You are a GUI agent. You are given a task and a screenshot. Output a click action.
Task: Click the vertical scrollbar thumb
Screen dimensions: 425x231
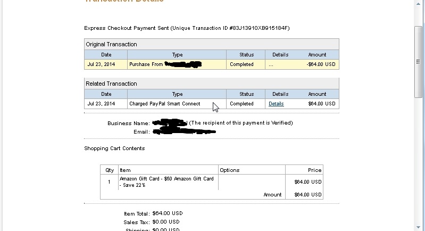pyautogui.click(x=418, y=61)
